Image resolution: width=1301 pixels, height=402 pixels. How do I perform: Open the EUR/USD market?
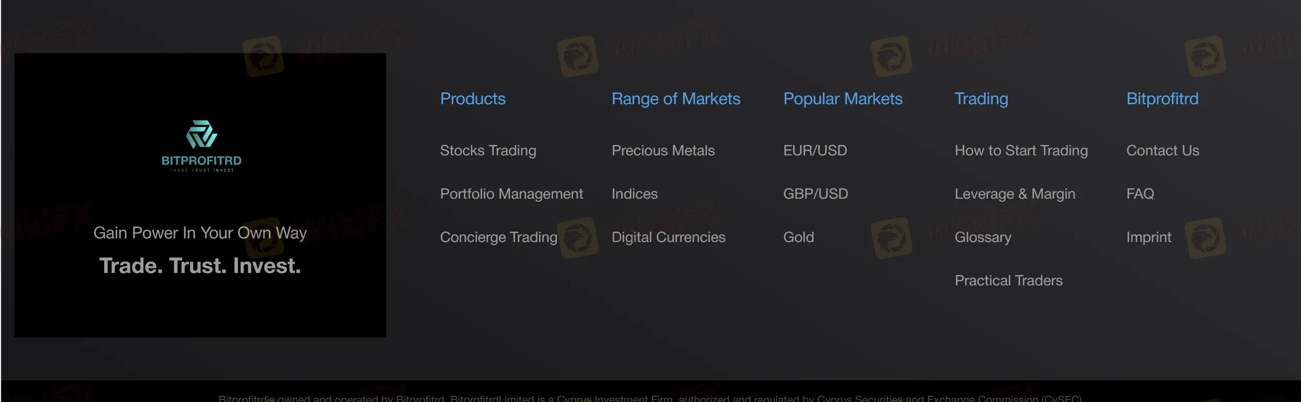[x=815, y=150]
